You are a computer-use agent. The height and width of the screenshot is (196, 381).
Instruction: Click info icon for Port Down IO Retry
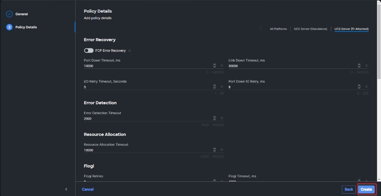[x=366, y=87]
